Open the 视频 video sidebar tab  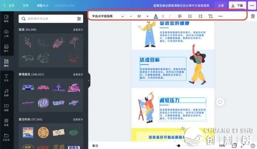click(6, 108)
